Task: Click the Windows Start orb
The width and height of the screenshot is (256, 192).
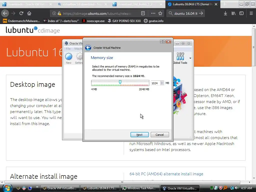Action: (7, 188)
